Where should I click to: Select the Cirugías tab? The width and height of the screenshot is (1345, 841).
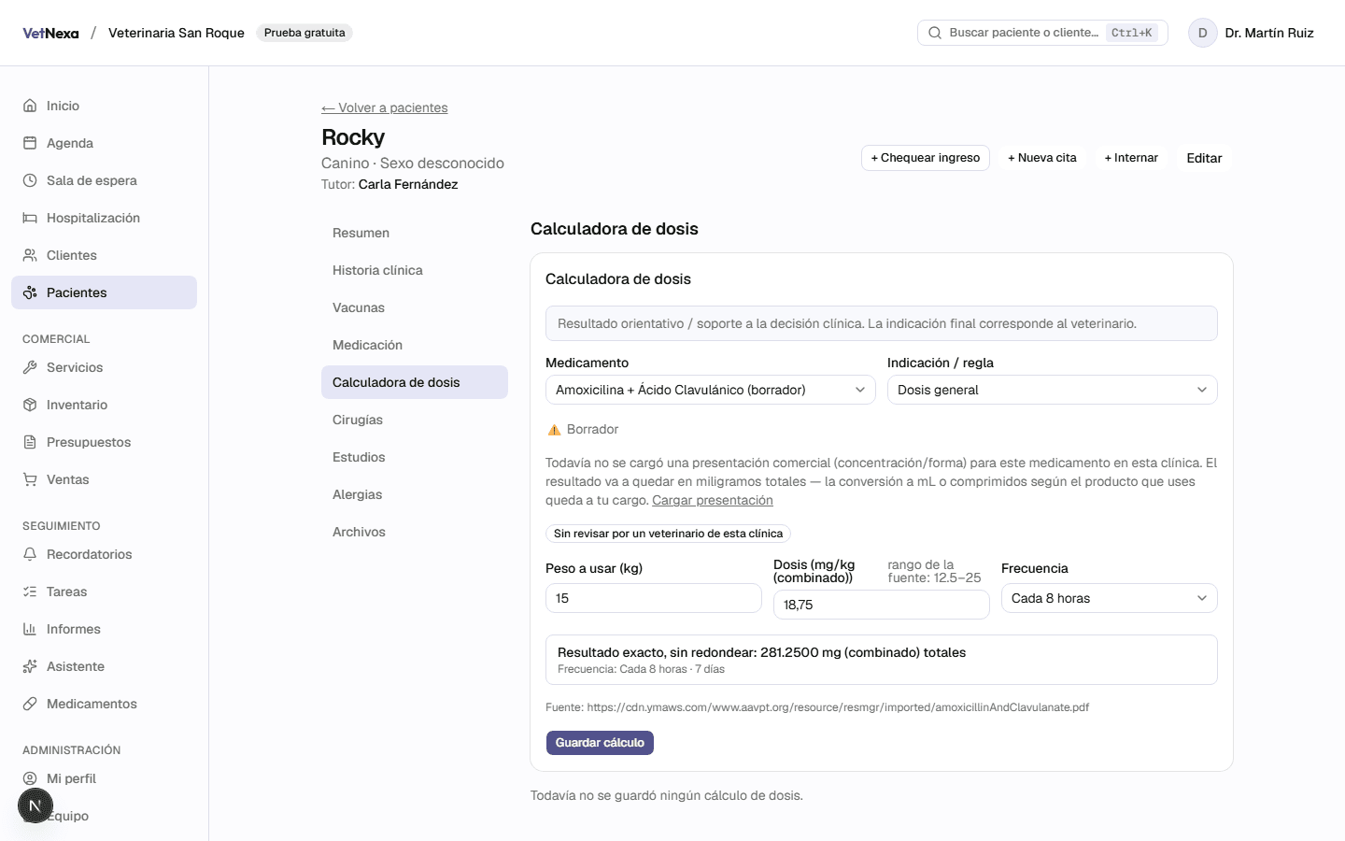click(x=415, y=420)
